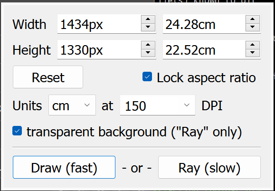Decrease Width pixels with down arrow

148,27
